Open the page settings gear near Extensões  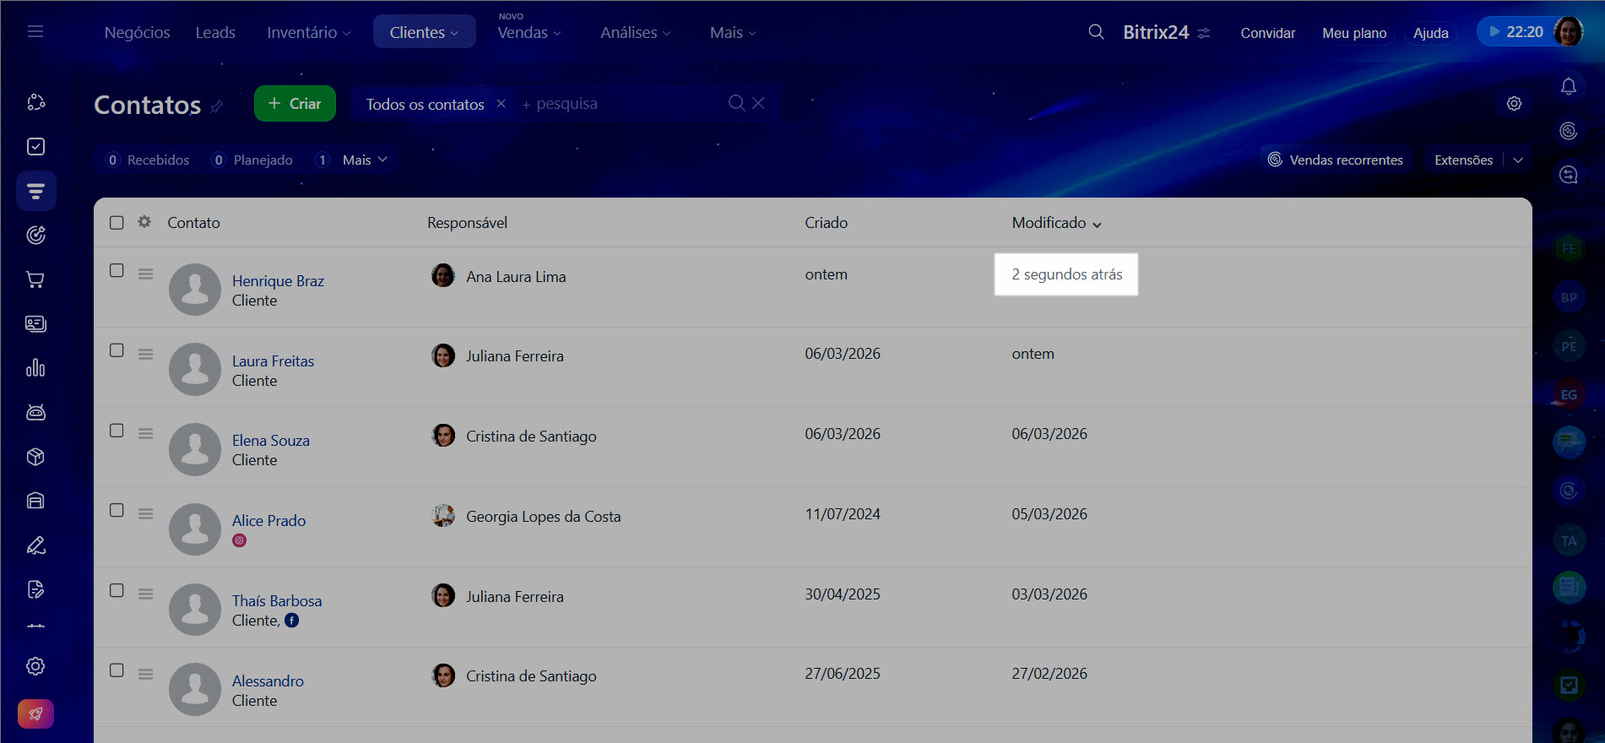(x=1514, y=103)
